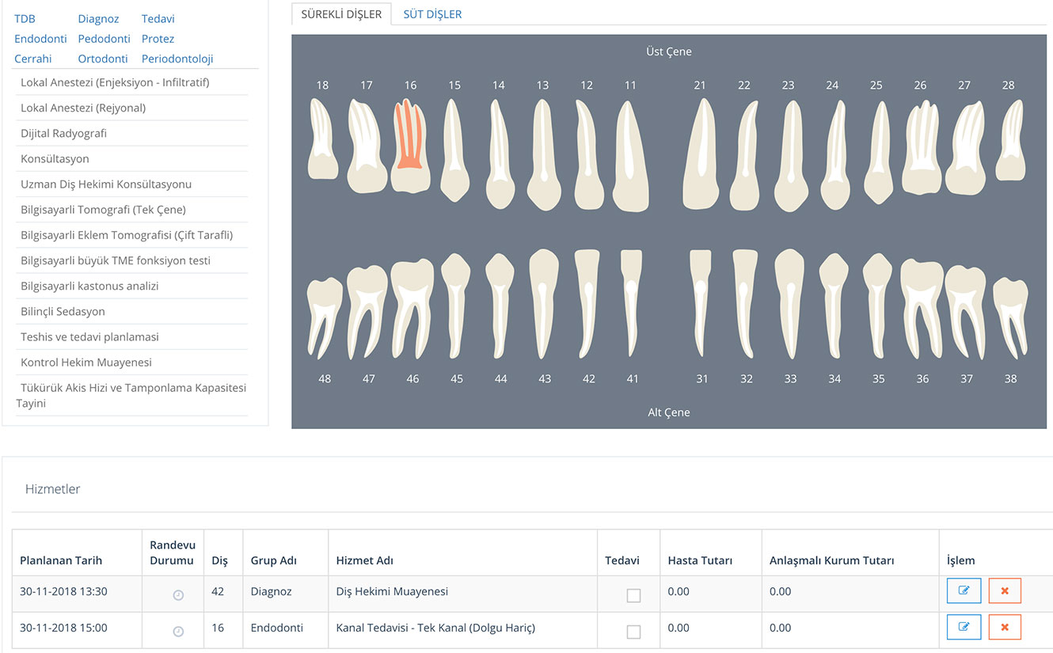Check Tedavi box for Kanal Tedavisi row

pyautogui.click(x=633, y=632)
